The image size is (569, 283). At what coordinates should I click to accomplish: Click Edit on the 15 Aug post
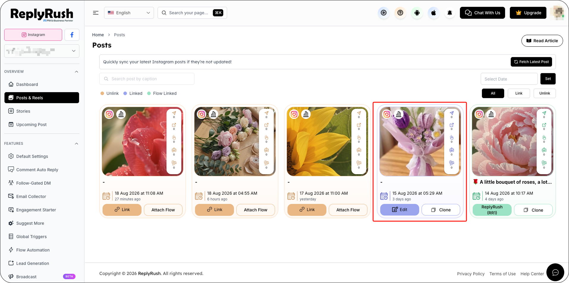(x=400, y=210)
